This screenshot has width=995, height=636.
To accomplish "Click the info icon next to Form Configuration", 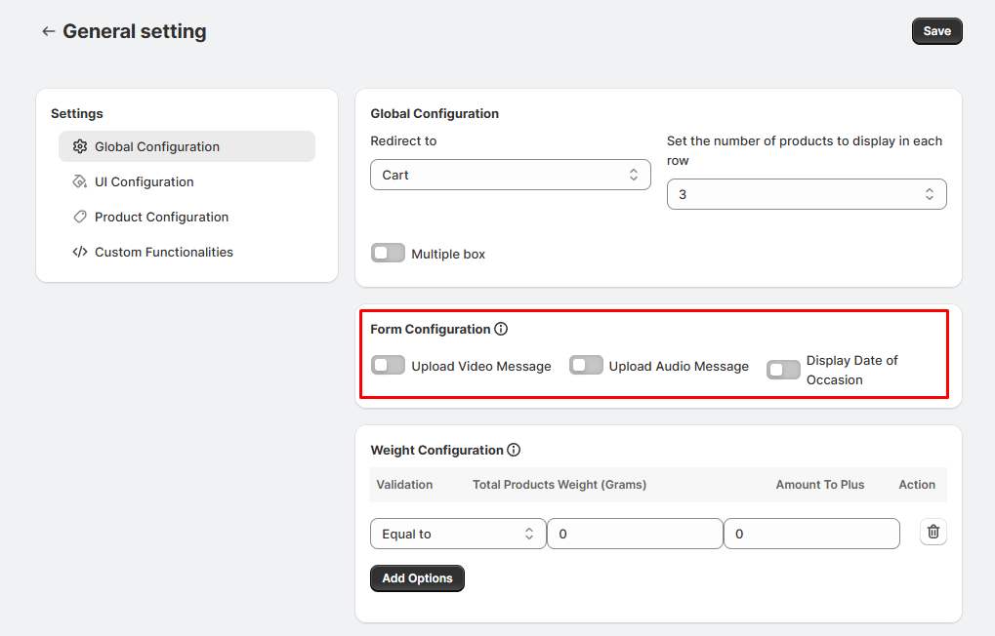I will [501, 330].
